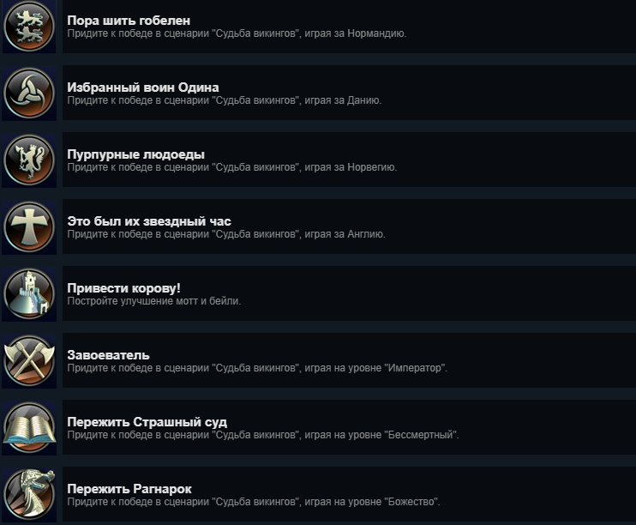636x525 pixels.
Task: Open the "Пора шить гобелен" achievement title
Action: point(129,21)
